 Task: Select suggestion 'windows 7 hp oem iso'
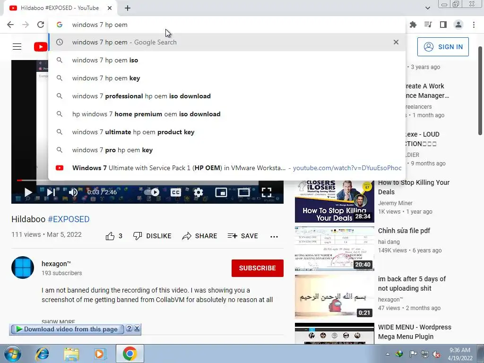coord(227,60)
